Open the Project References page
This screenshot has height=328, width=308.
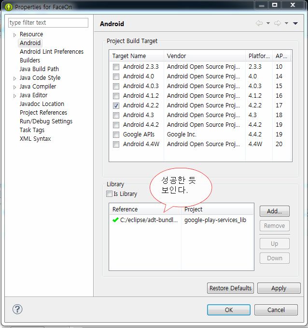[x=43, y=113]
